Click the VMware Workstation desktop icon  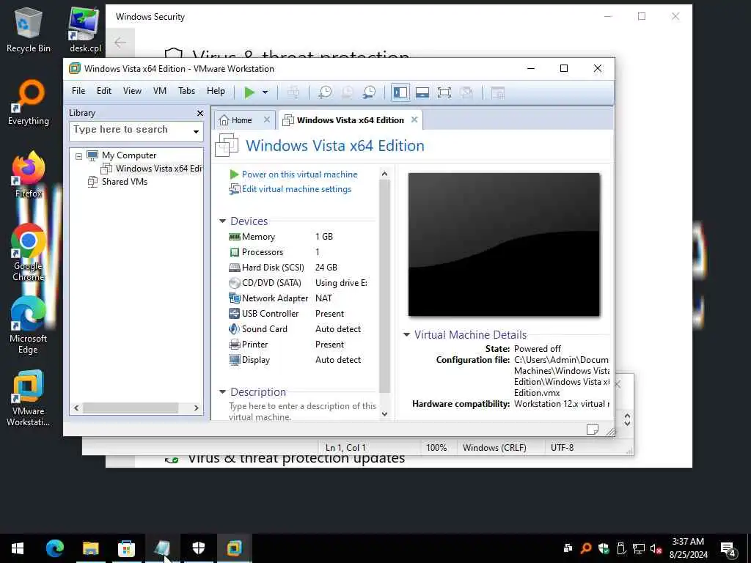coord(29,398)
